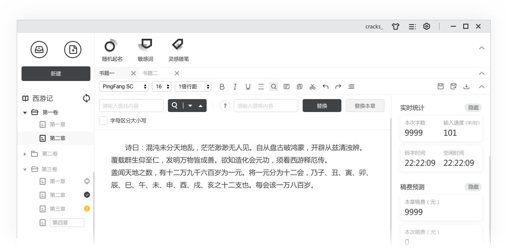Open application settings gear
Screen dimensions: 508x249
pyautogui.click(x=426, y=26)
